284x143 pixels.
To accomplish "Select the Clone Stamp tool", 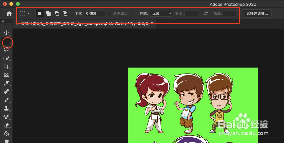I will pyautogui.click(x=6, y=108).
